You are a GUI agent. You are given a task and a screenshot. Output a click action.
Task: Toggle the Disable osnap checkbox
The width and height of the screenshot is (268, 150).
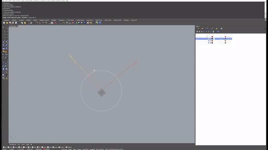coord(66,147)
